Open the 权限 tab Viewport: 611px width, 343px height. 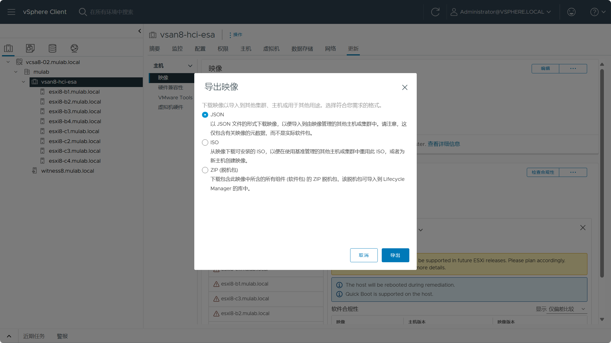[223, 49]
